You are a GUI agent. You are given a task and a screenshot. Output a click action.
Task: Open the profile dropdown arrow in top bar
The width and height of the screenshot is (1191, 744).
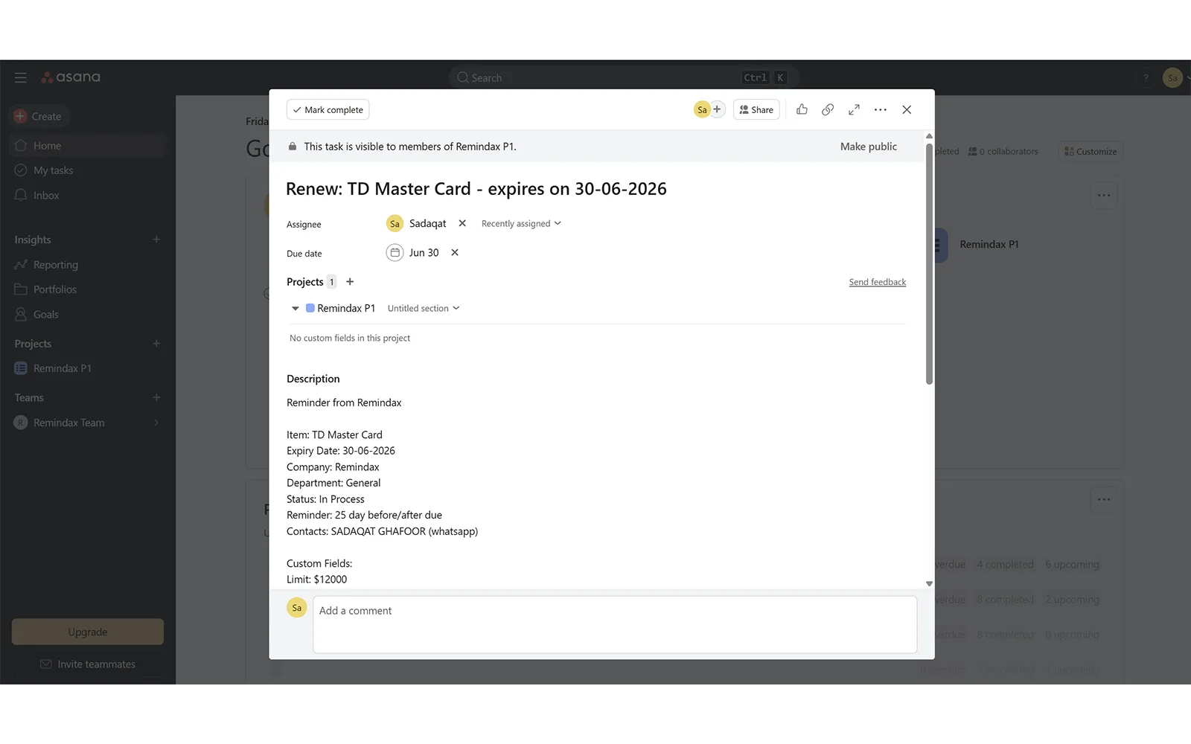pos(1187,77)
